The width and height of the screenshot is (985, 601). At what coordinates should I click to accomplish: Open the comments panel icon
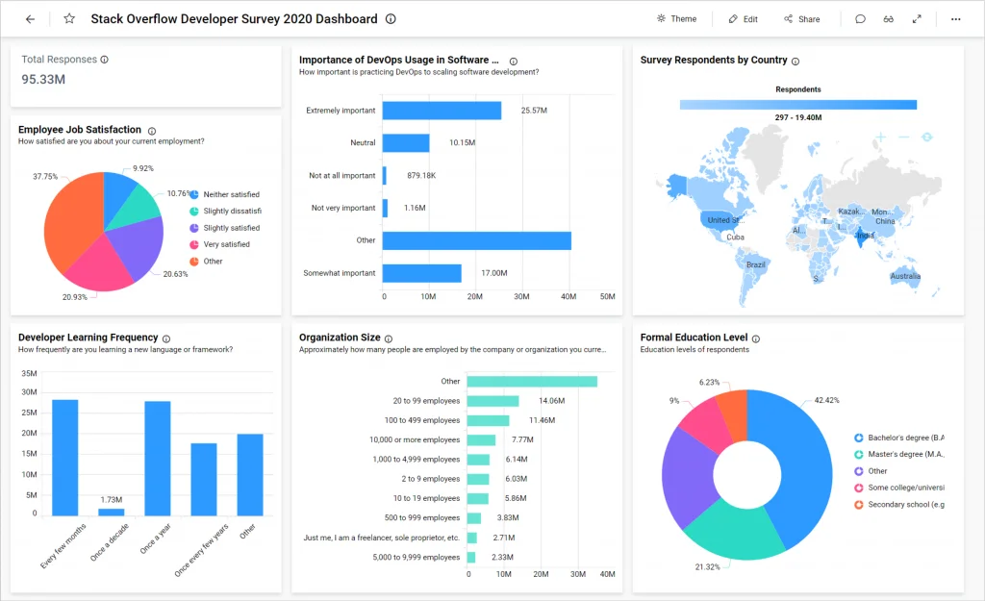[x=859, y=18]
